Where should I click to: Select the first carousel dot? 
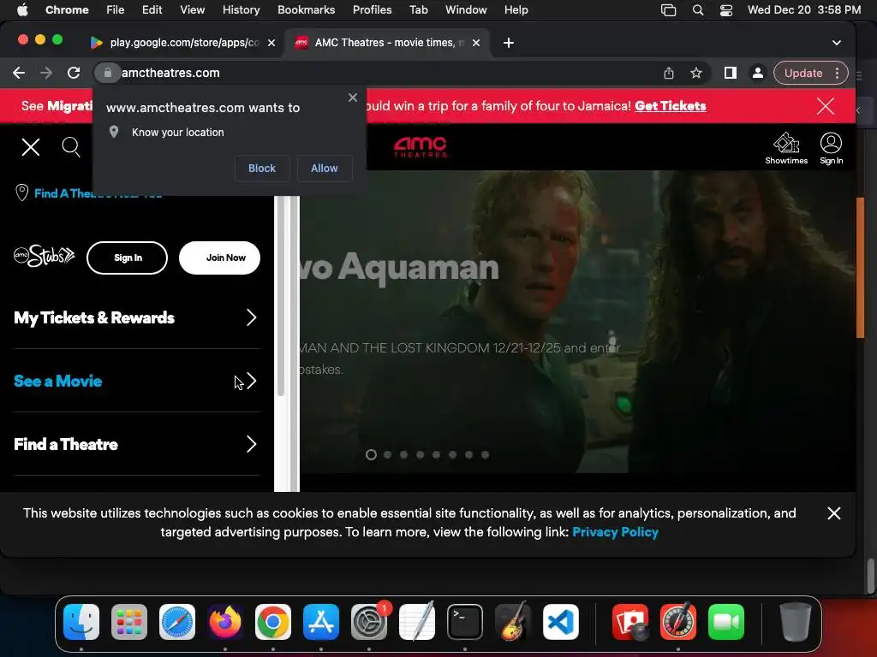[371, 455]
